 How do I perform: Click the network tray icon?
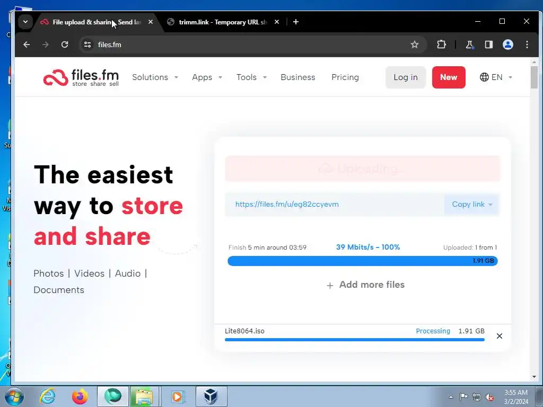[x=477, y=397]
